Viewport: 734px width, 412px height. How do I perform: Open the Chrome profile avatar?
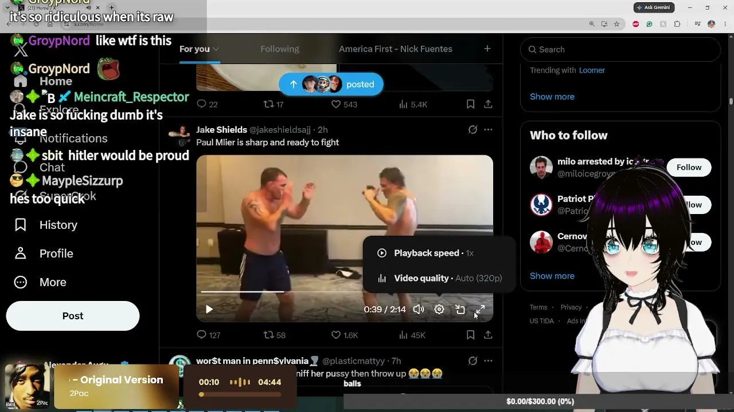pyautogui.click(x=711, y=24)
